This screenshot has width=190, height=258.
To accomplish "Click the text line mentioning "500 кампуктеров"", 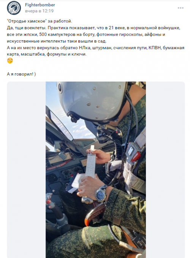I will coord(86,35).
